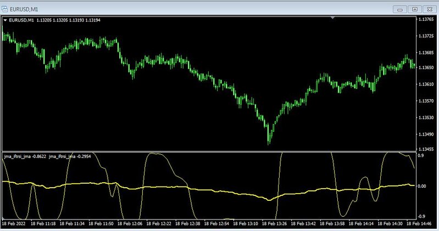439x231 pixels.
Task: Click the -0.9 indicator scale value
Action: pos(421,216)
